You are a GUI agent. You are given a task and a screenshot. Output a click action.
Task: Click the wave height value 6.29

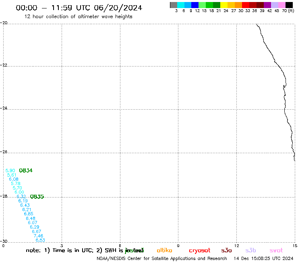35,227
